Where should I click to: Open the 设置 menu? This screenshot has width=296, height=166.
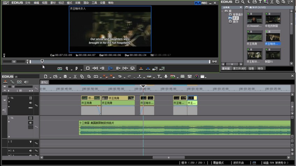[x=103, y=3]
